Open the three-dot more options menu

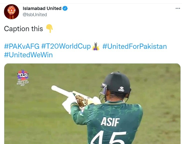178,8
